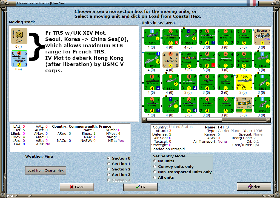
Task: Click the Catalina PBY-1 flying boat
Action: click(x=152, y=60)
